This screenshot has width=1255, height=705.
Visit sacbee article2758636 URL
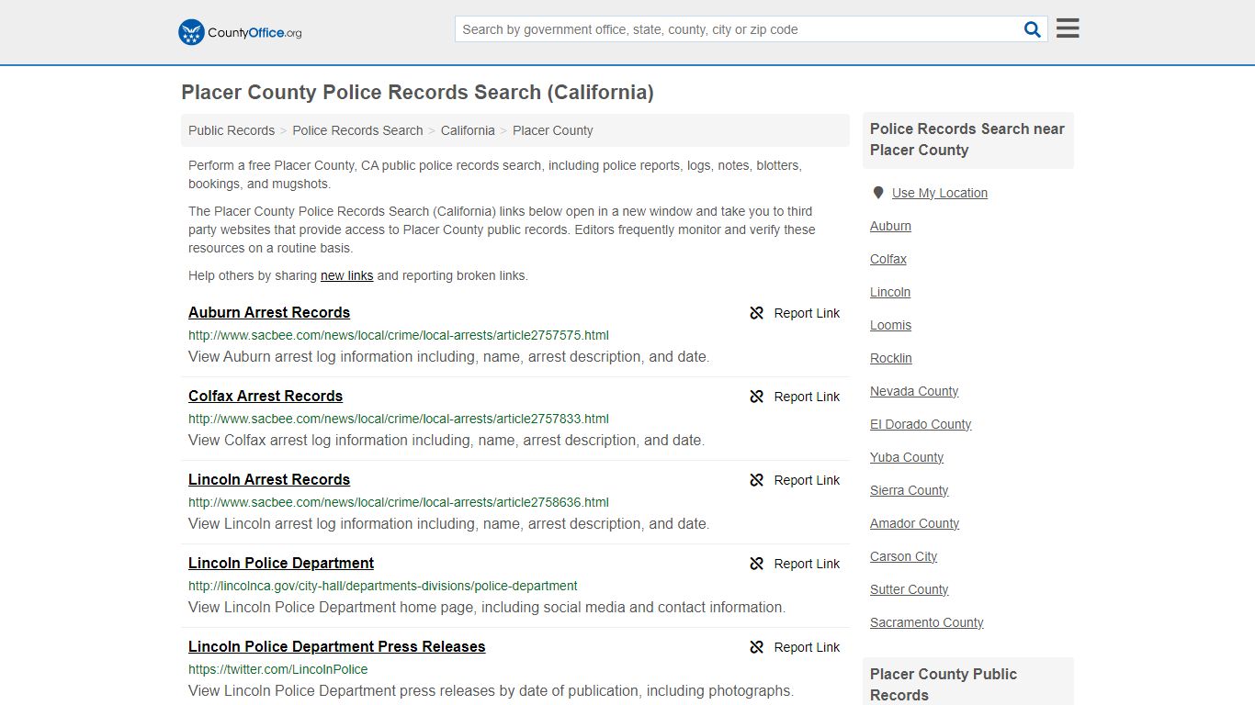point(399,502)
